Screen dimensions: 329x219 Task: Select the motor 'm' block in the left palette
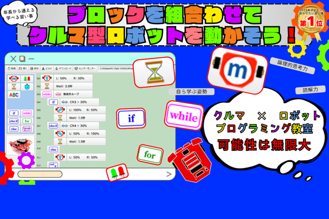[14, 79]
